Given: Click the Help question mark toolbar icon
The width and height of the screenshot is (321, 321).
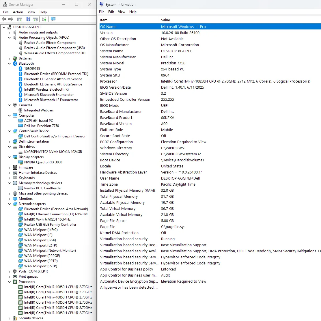Looking at the screenshot, I should coord(28,19).
